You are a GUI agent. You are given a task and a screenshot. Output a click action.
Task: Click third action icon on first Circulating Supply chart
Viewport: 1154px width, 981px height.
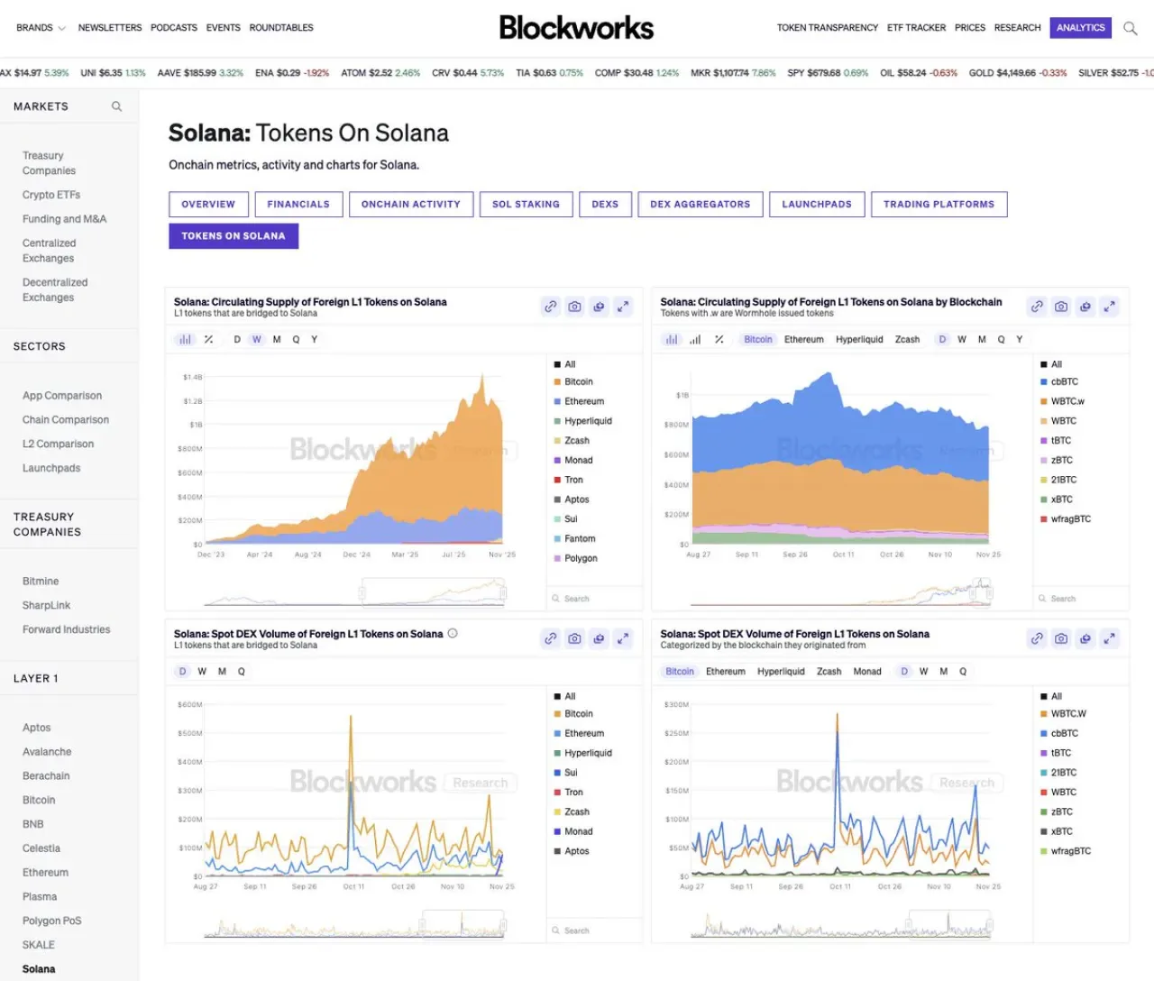pyautogui.click(x=599, y=307)
